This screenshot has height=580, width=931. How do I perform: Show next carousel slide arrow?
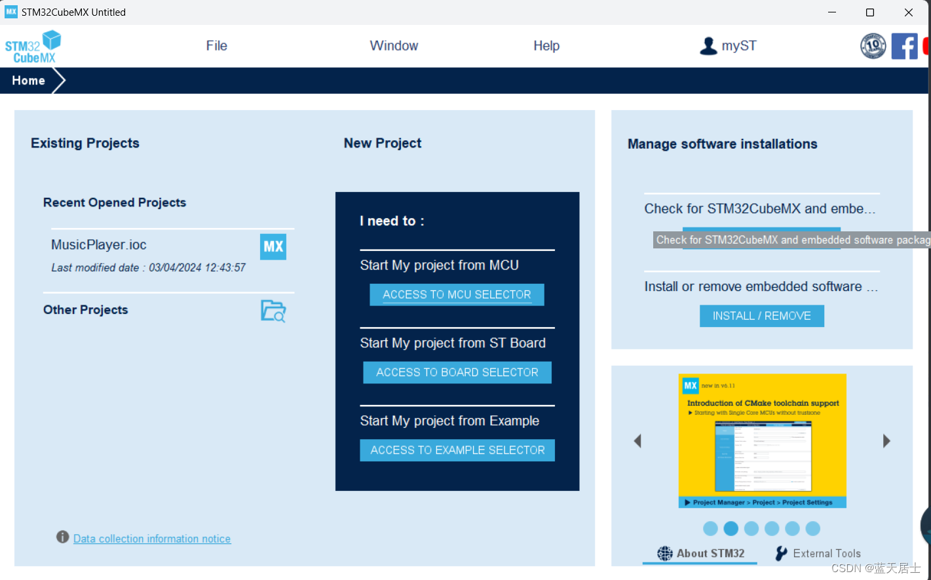pos(886,441)
